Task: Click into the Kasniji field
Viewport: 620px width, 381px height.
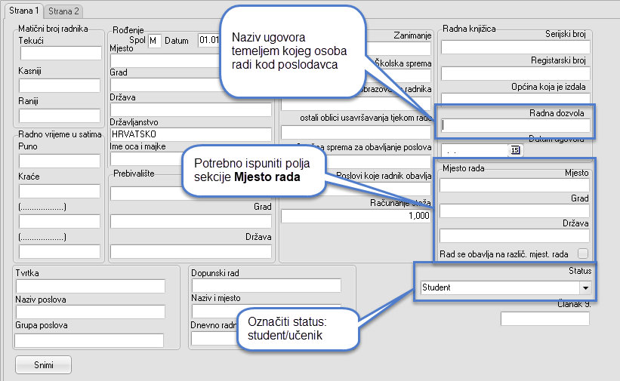Action: (60, 85)
